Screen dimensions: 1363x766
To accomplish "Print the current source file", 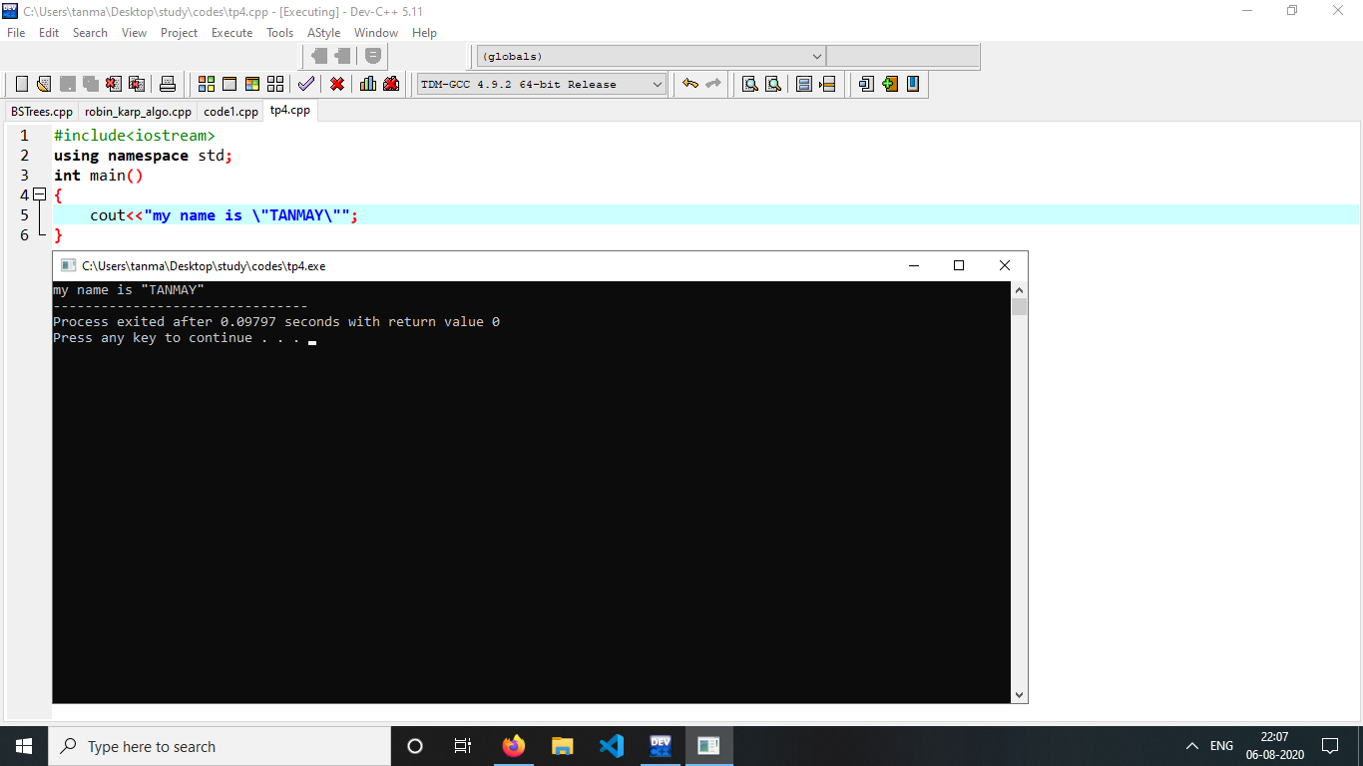I will 167,84.
